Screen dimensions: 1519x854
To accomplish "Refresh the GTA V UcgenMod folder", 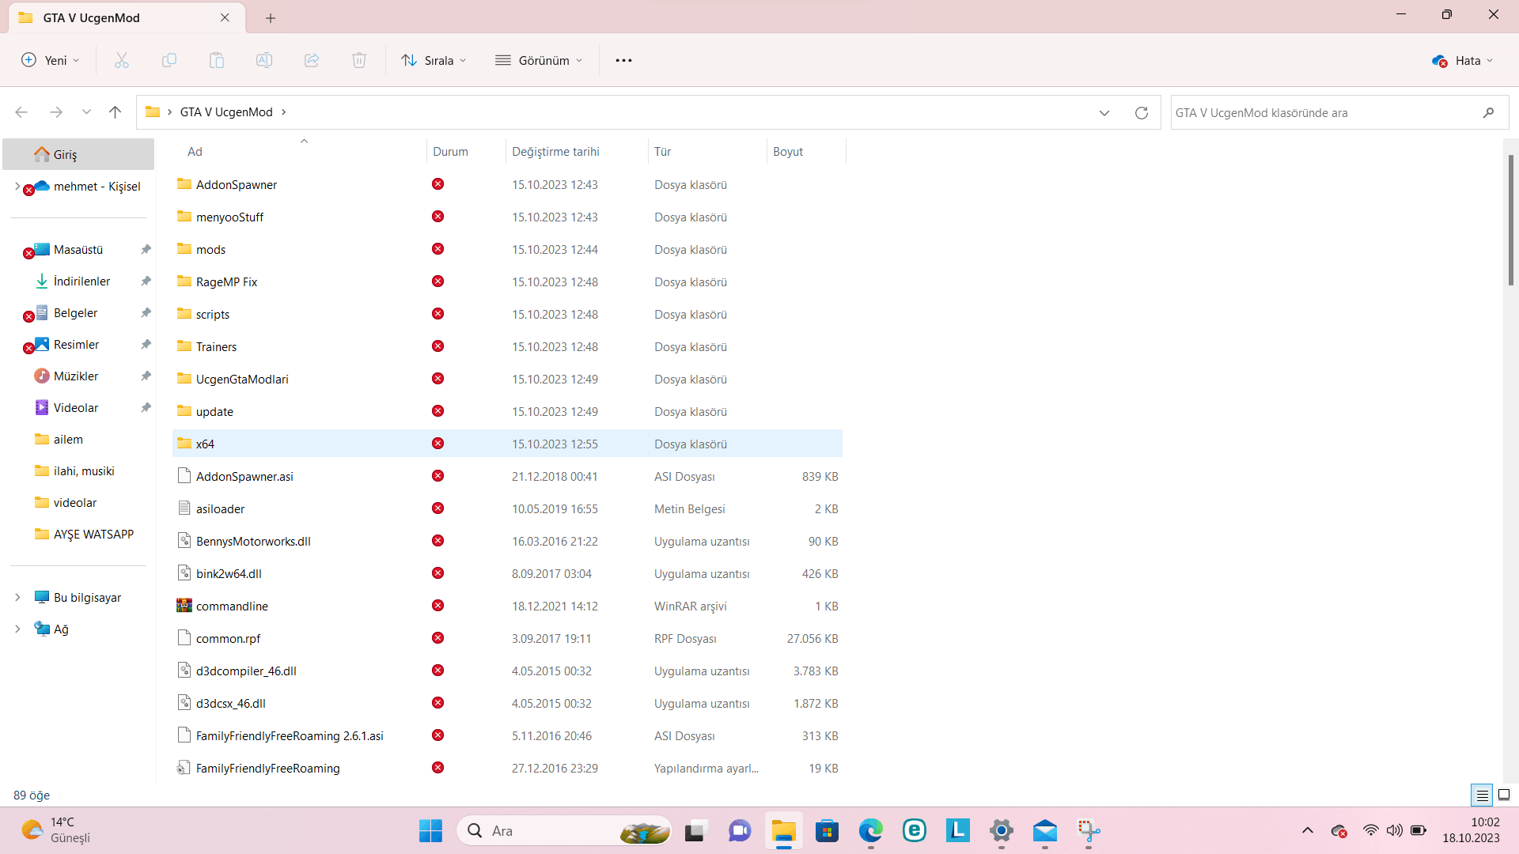I will 1141,112.
